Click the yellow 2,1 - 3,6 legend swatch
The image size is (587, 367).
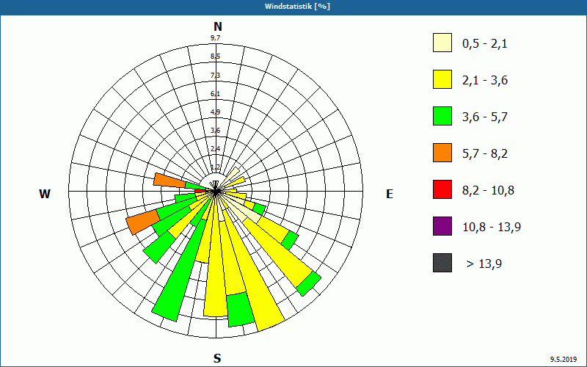tap(442, 79)
